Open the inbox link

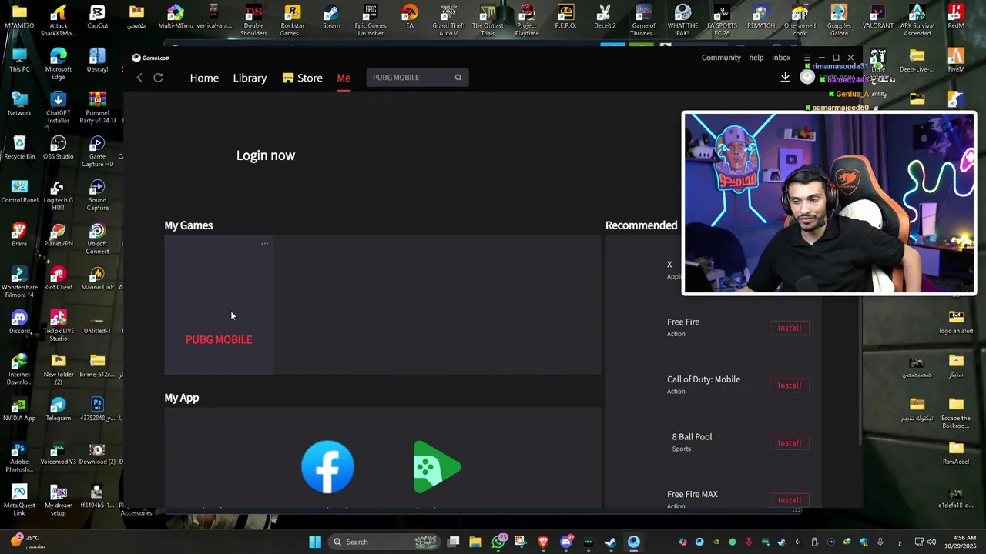point(781,58)
